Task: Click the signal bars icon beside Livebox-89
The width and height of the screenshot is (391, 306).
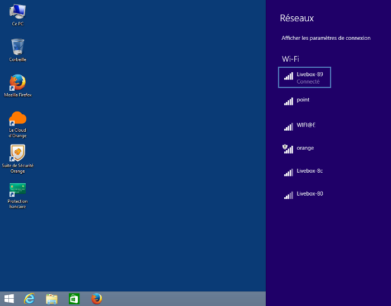Action: coord(288,76)
